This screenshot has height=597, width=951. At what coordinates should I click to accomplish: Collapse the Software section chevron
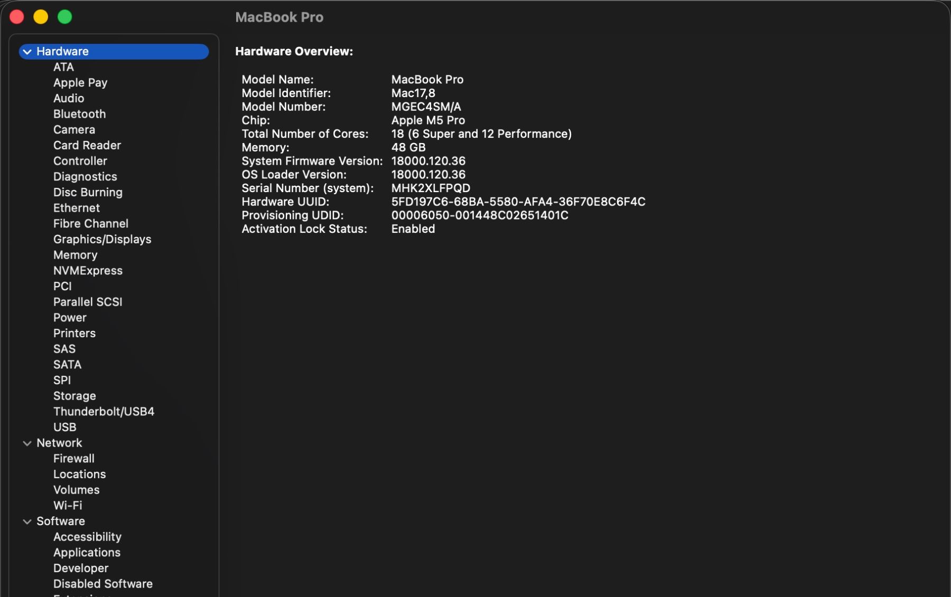tap(27, 522)
